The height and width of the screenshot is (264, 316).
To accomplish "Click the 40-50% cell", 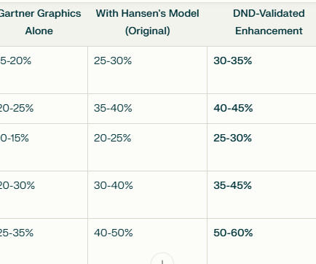I will coord(114,233).
